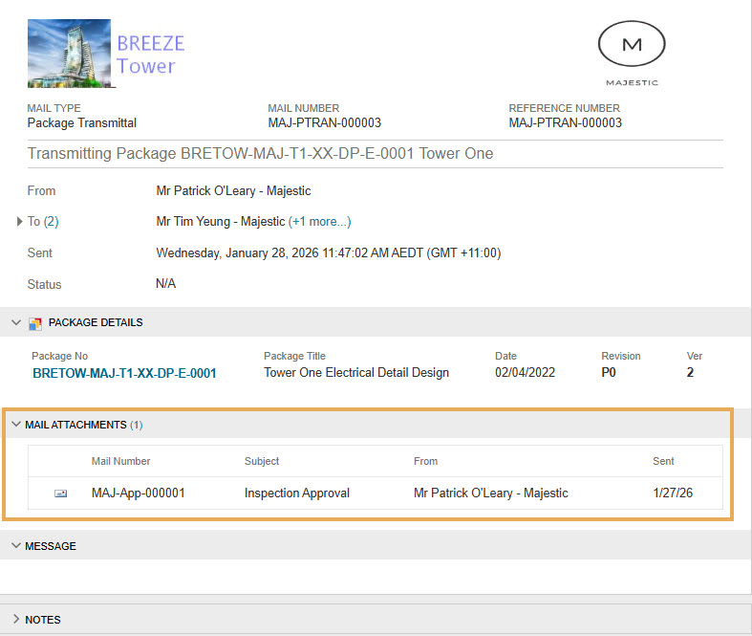Image resolution: width=752 pixels, height=636 pixels.
Task: Collapse the Message section chevron
Action: [16, 546]
